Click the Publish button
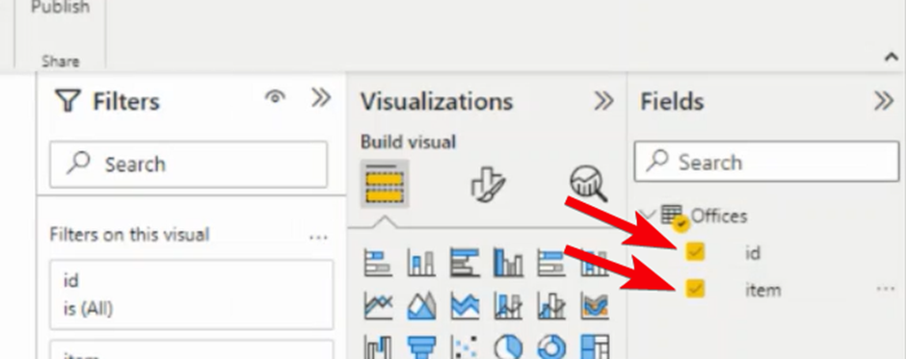Image resolution: width=906 pixels, height=359 pixels. point(60,8)
